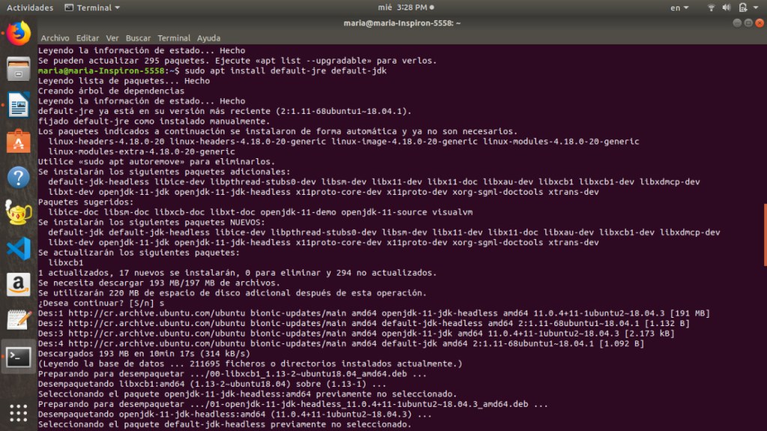Click the Wi-Fi status icon
The height and width of the screenshot is (431, 767).
[x=711, y=7]
